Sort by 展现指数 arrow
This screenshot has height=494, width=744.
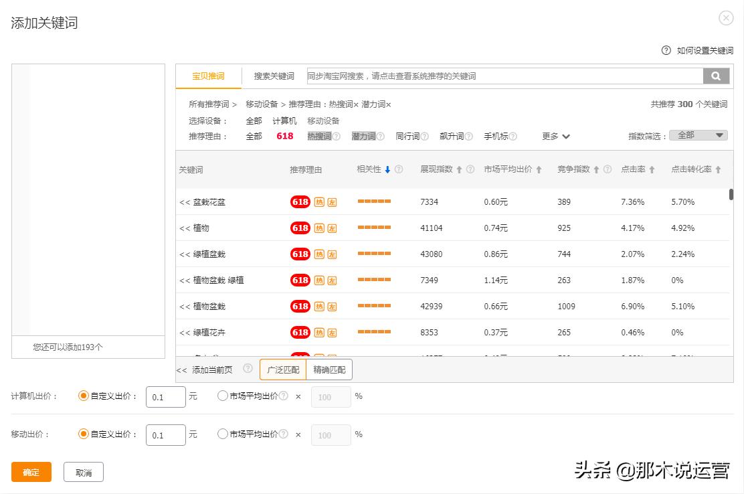coord(459,169)
